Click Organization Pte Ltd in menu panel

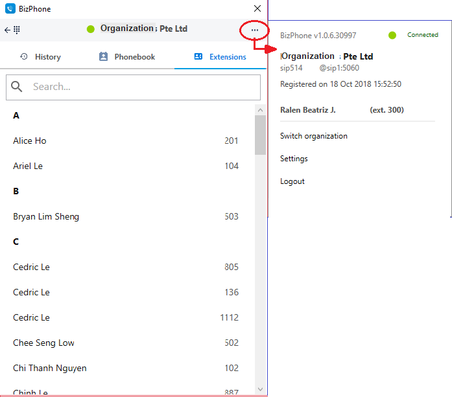[x=327, y=56]
